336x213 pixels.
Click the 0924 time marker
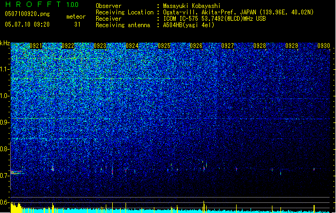pyautogui.click(x=132, y=46)
